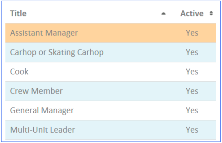Toggle sort arrows beside Active header
Viewport: 222px width, 143px height.
tap(211, 13)
